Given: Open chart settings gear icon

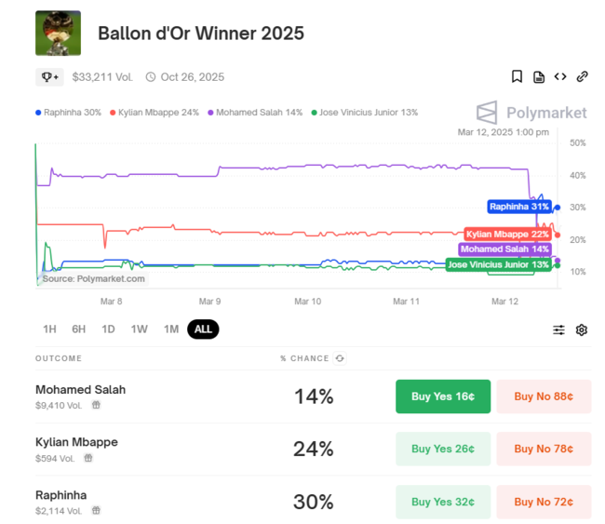Looking at the screenshot, I should (582, 329).
